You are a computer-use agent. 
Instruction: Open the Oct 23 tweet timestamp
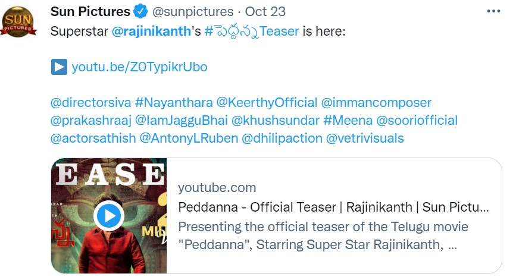coord(265,11)
